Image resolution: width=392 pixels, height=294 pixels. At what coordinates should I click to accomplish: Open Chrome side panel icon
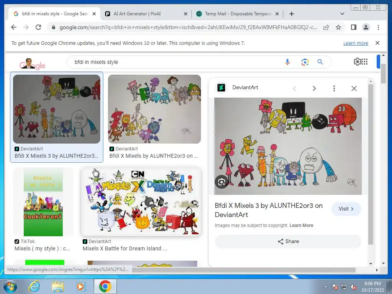353,27
